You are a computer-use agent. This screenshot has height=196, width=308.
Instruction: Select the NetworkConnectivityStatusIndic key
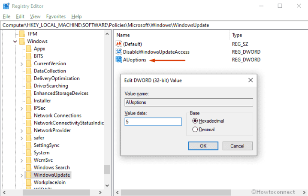(x=69, y=123)
